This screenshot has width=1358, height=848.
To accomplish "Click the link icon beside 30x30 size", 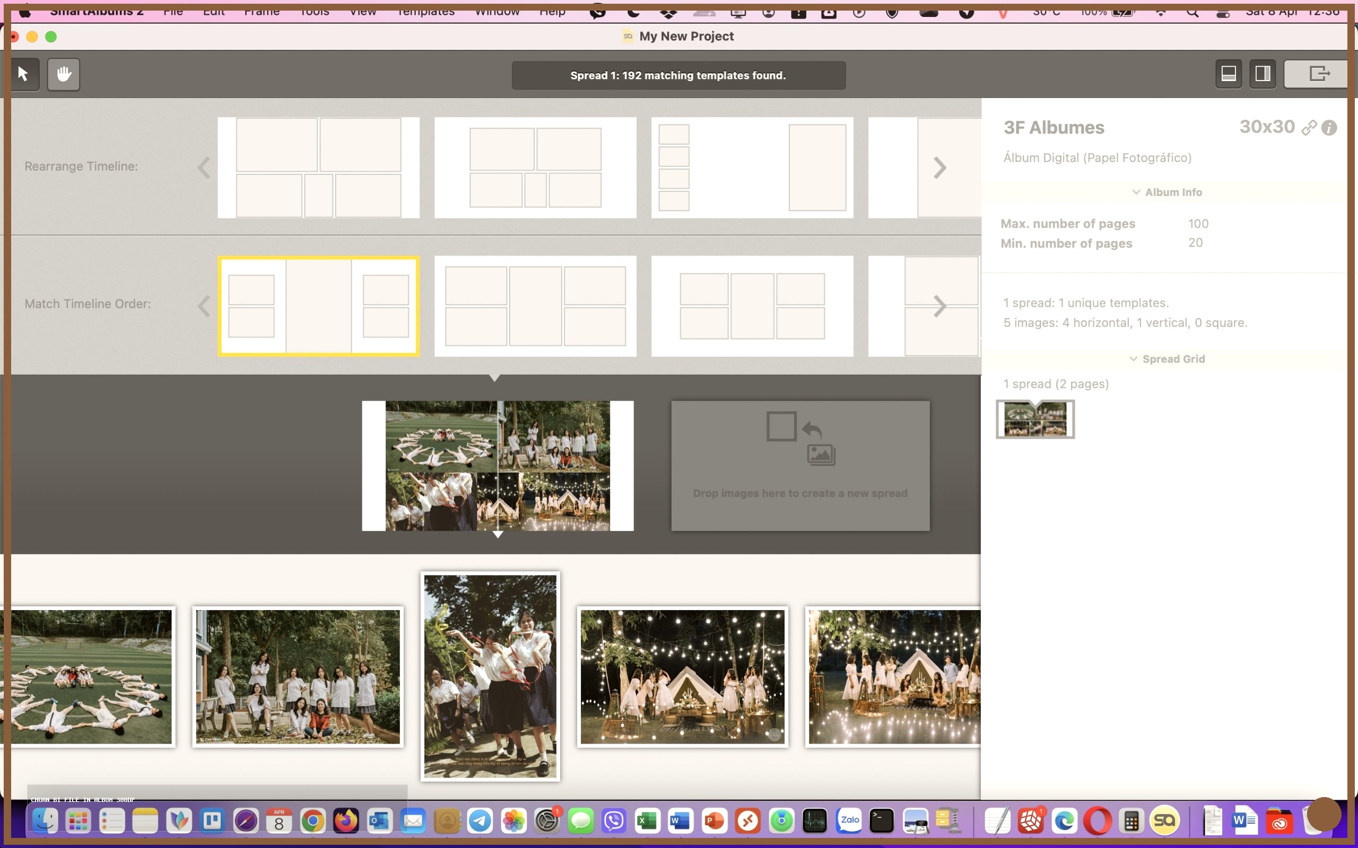I will pos(1310,127).
